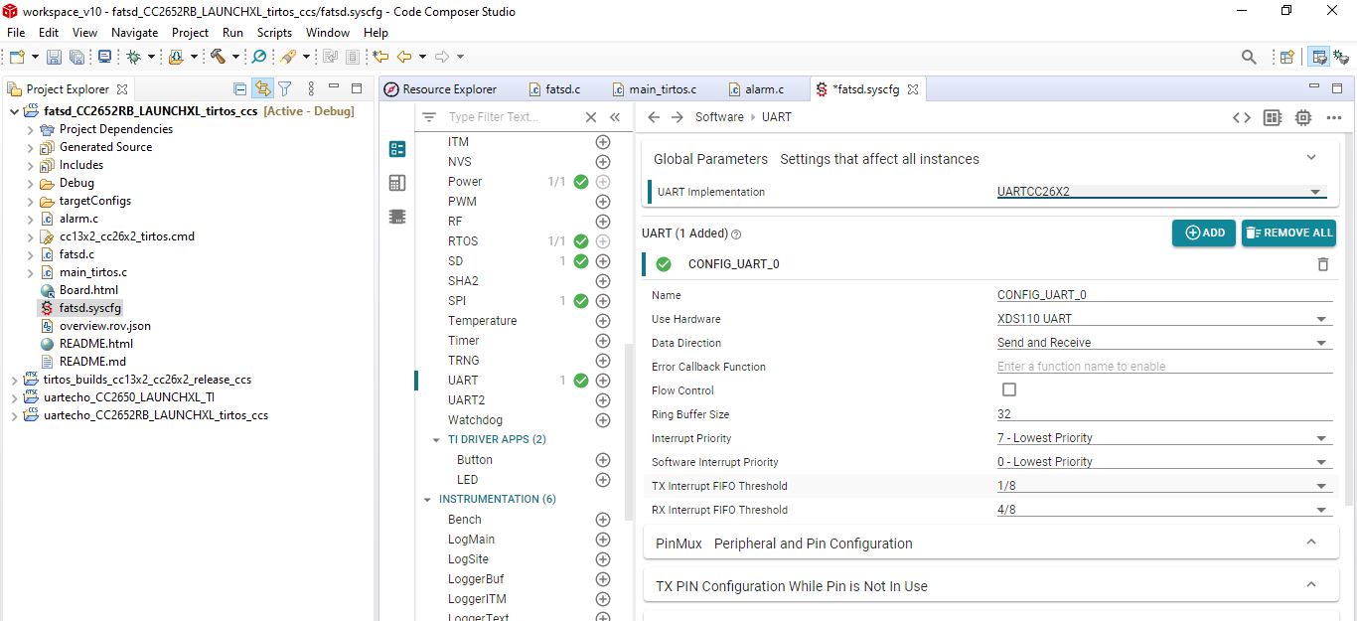Open the UART Implementation dropdown

(1164, 192)
